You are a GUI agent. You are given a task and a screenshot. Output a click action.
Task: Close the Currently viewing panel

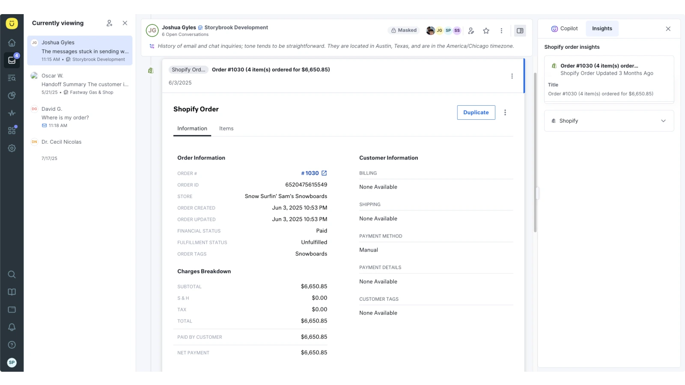(x=125, y=23)
